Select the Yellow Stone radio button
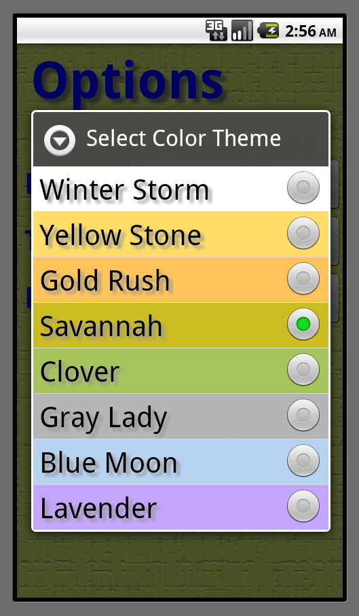 (x=303, y=233)
